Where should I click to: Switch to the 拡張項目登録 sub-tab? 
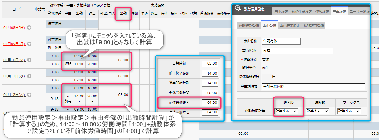point(314,26)
